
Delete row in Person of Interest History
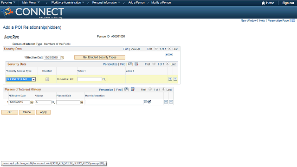(171, 102)
